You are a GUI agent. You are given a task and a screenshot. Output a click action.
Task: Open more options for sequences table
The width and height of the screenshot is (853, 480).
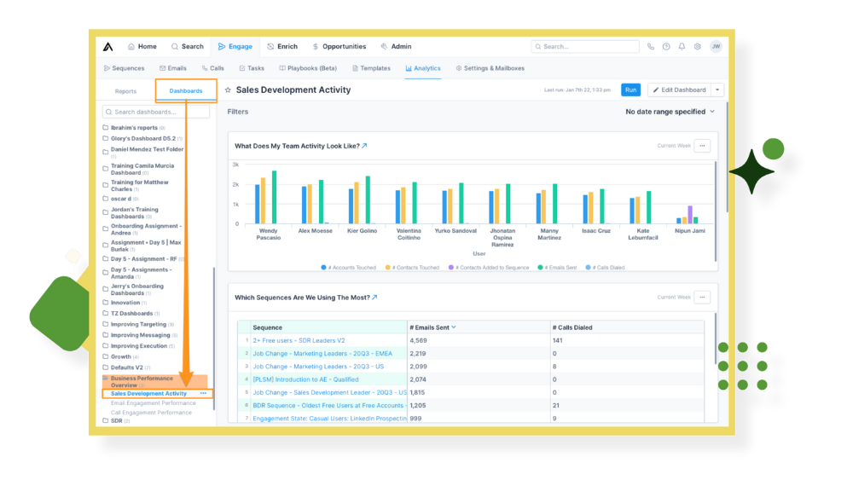tap(702, 298)
